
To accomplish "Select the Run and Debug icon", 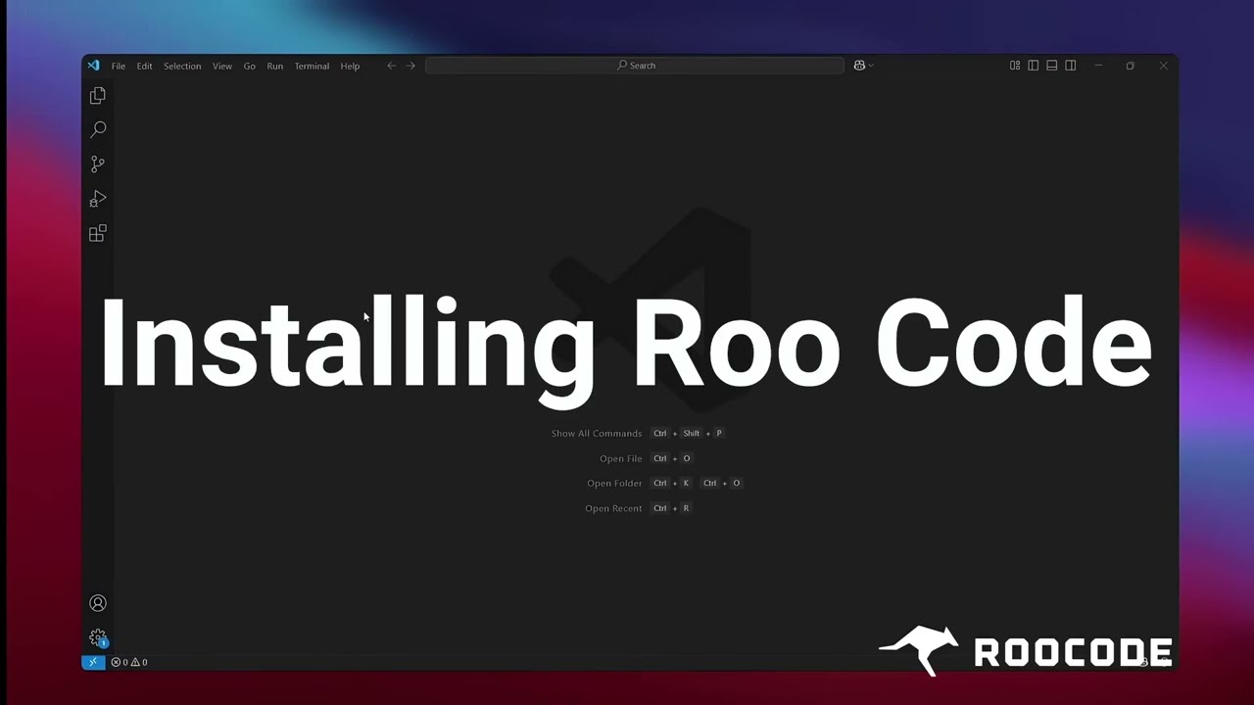I will click(97, 199).
